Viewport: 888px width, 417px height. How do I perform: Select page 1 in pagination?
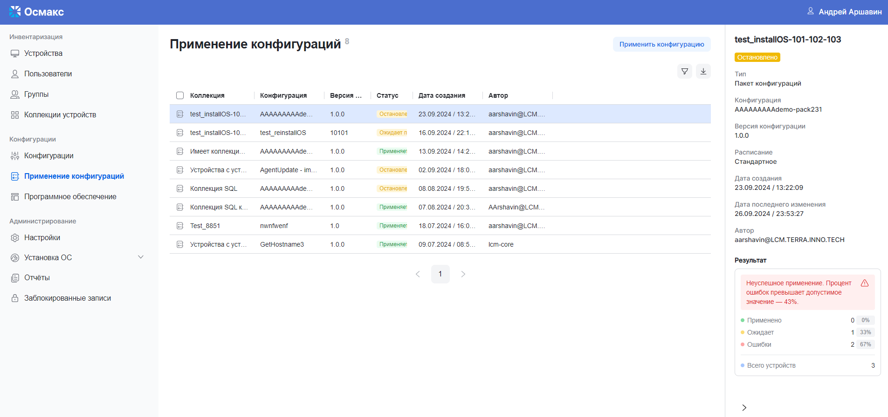[440, 274]
